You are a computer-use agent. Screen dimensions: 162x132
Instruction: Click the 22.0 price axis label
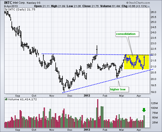coord(153,55)
